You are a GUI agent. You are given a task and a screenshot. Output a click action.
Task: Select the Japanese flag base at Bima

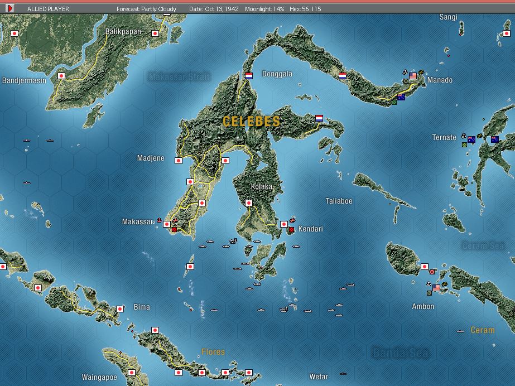click(120, 309)
